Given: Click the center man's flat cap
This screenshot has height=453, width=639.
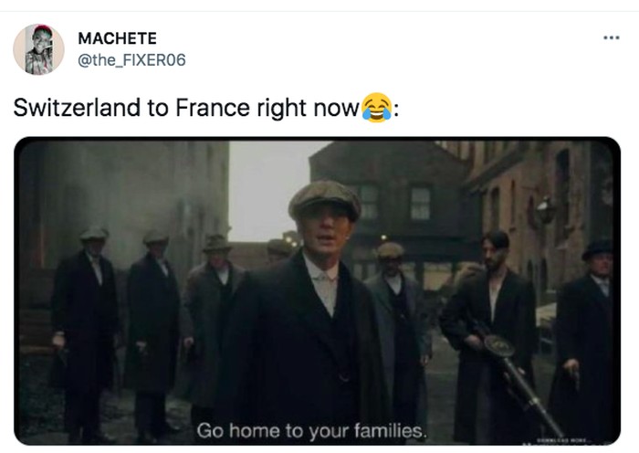Looking at the screenshot, I should [324, 200].
